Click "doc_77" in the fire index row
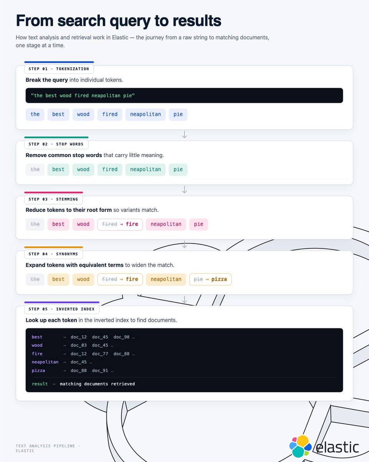The height and width of the screenshot is (462, 369). pyautogui.click(x=100, y=354)
